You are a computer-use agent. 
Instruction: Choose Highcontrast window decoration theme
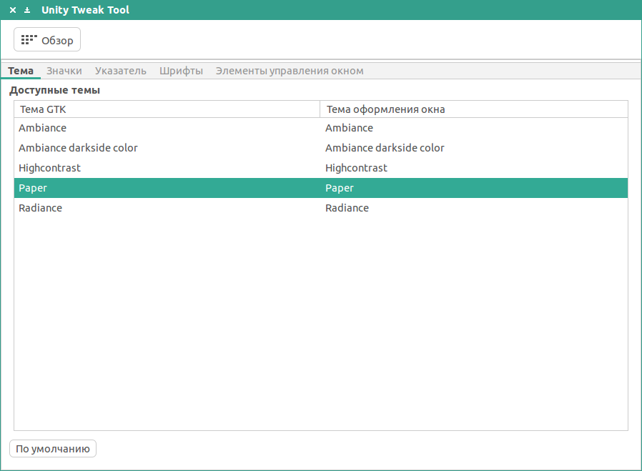coord(356,168)
